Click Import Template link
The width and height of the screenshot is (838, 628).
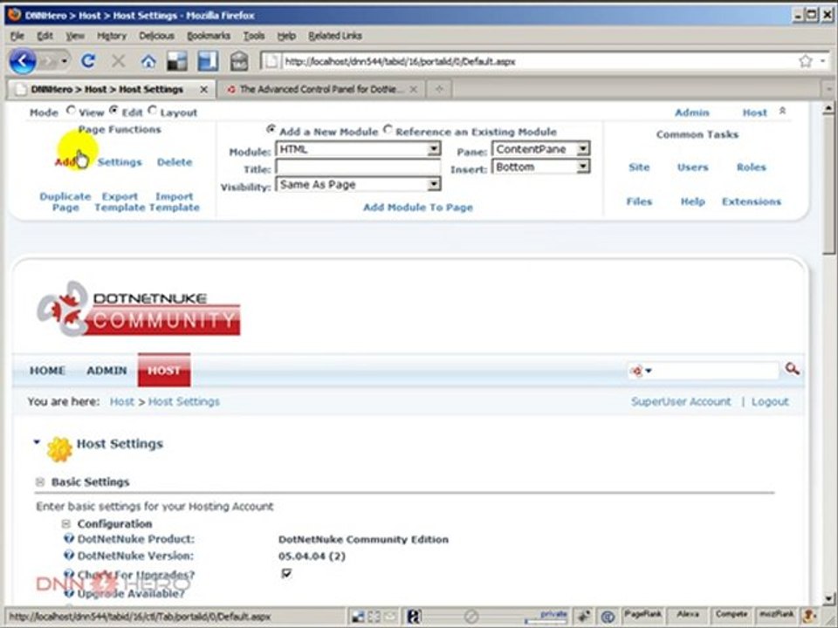(175, 201)
